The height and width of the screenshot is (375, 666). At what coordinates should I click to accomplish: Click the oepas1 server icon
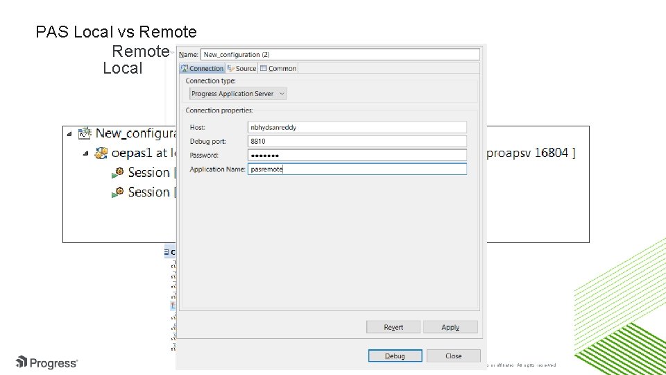coord(101,153)
